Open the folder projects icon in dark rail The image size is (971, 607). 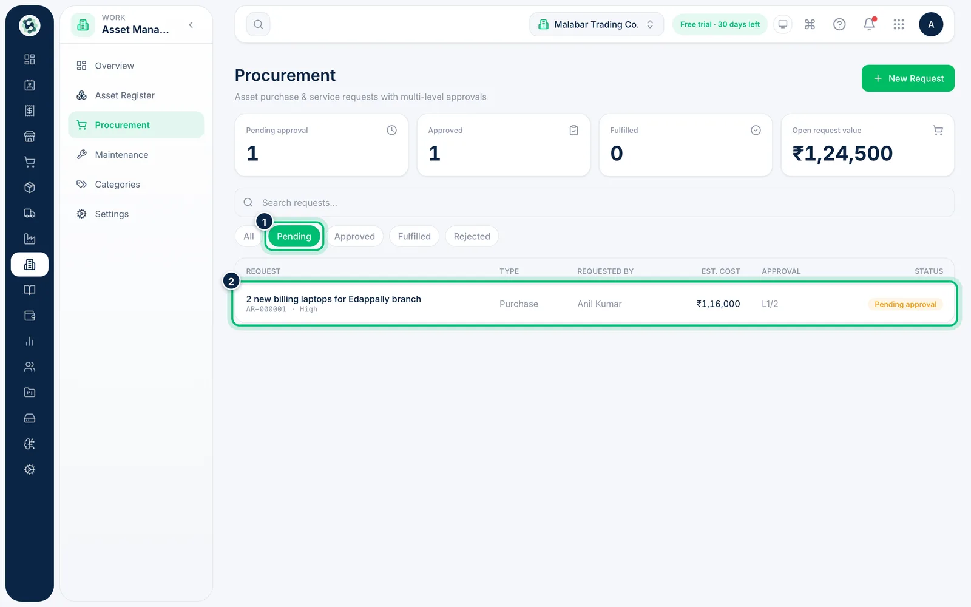[29, 393]
